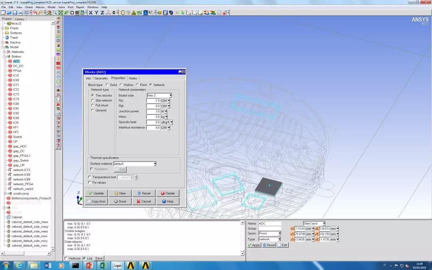Click the Update button
The height and width of the screenshot is (270, 432).
[x=96, y=193]
